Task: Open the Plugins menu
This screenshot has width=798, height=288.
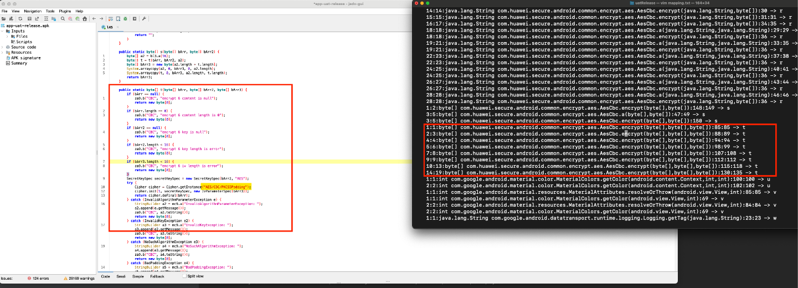Action: [x=65, y=11]
